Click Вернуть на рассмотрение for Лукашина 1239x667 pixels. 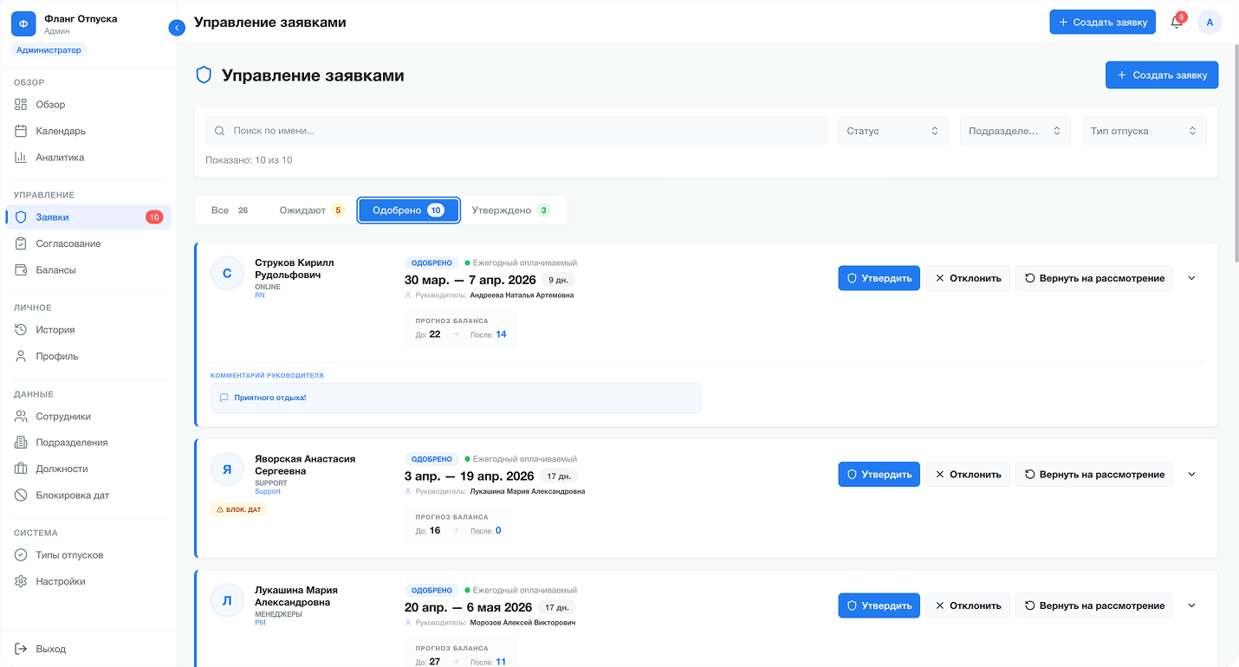pos(1093,605)
